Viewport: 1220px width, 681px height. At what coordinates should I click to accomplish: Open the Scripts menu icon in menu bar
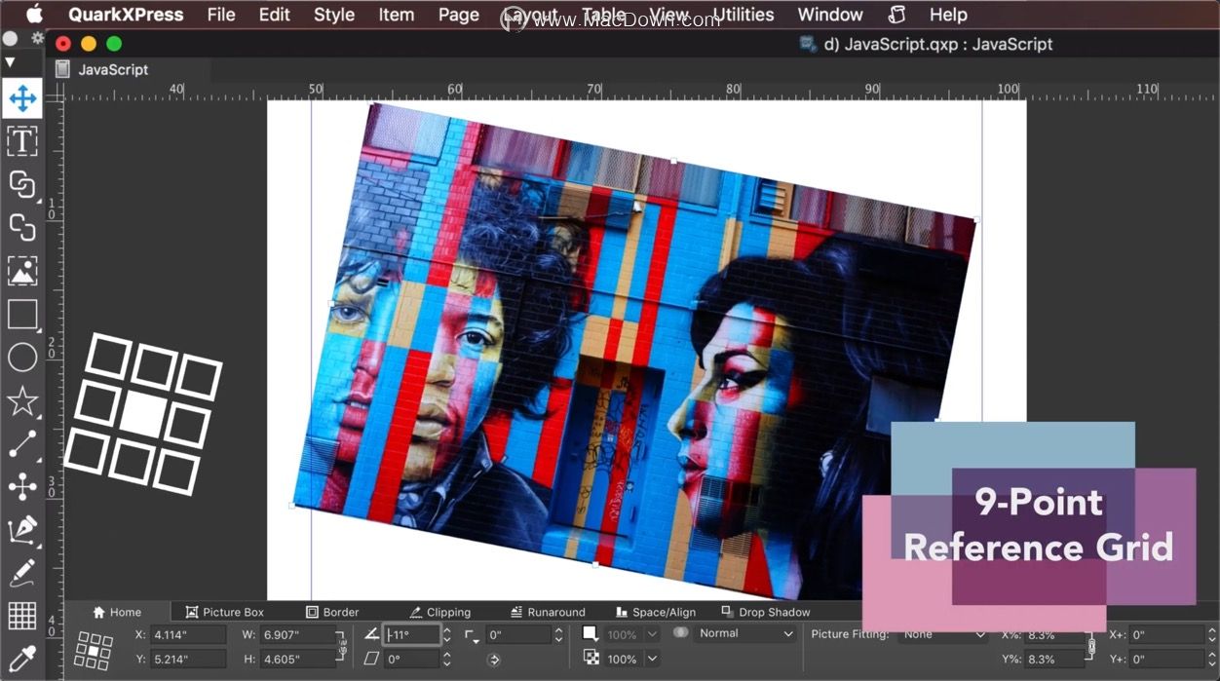(x=897, y=15)
